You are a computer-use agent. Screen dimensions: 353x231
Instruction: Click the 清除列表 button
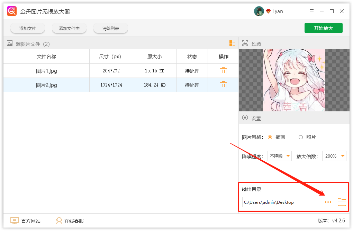pos(111,29)
